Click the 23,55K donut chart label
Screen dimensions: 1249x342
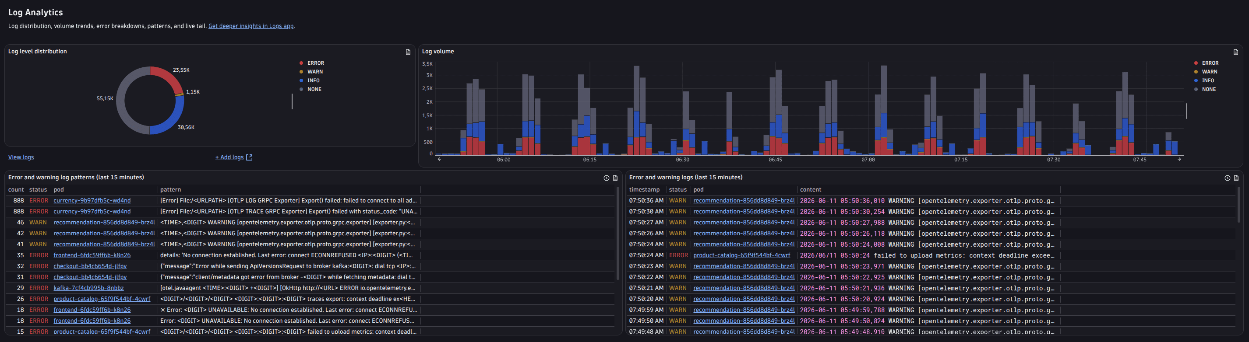[x=181, y=70]
